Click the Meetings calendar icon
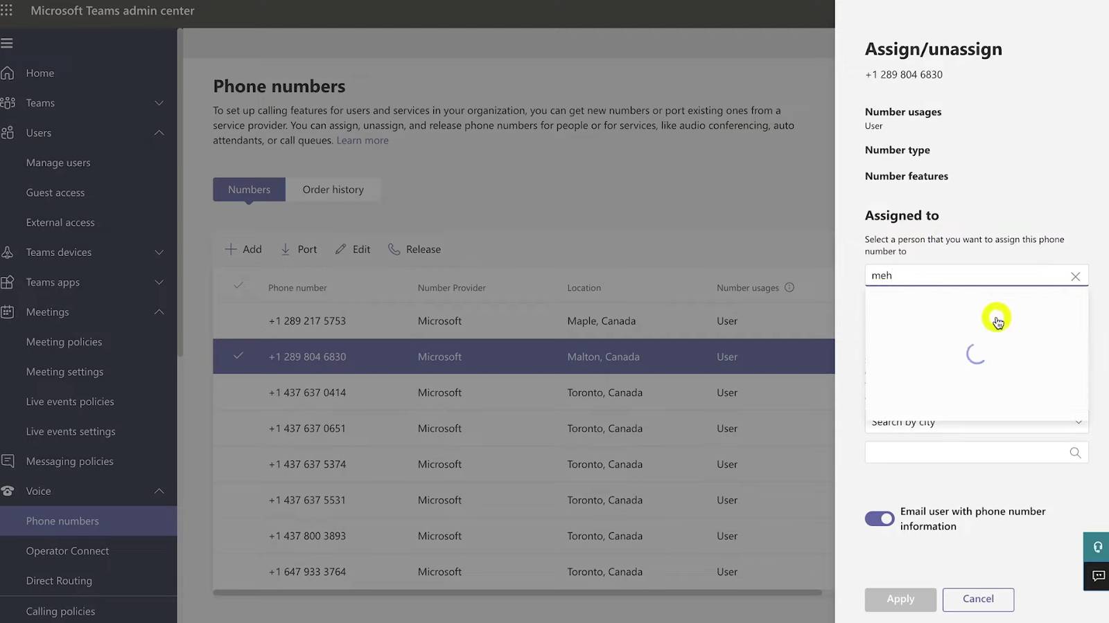The image size is (1109, 623). (x=8, y=312)
